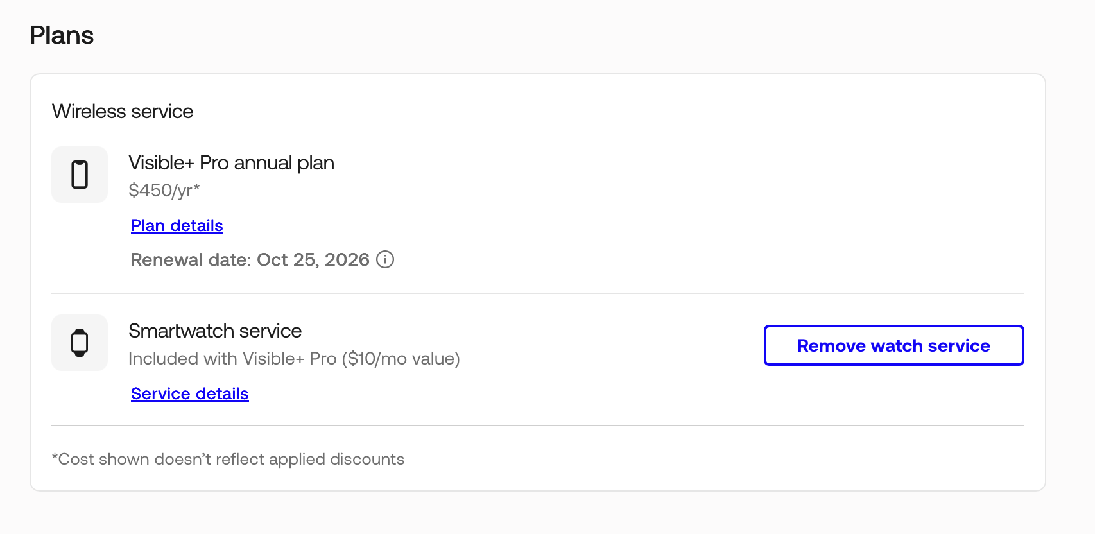Click the Plans page heading

tap(62, 35)
